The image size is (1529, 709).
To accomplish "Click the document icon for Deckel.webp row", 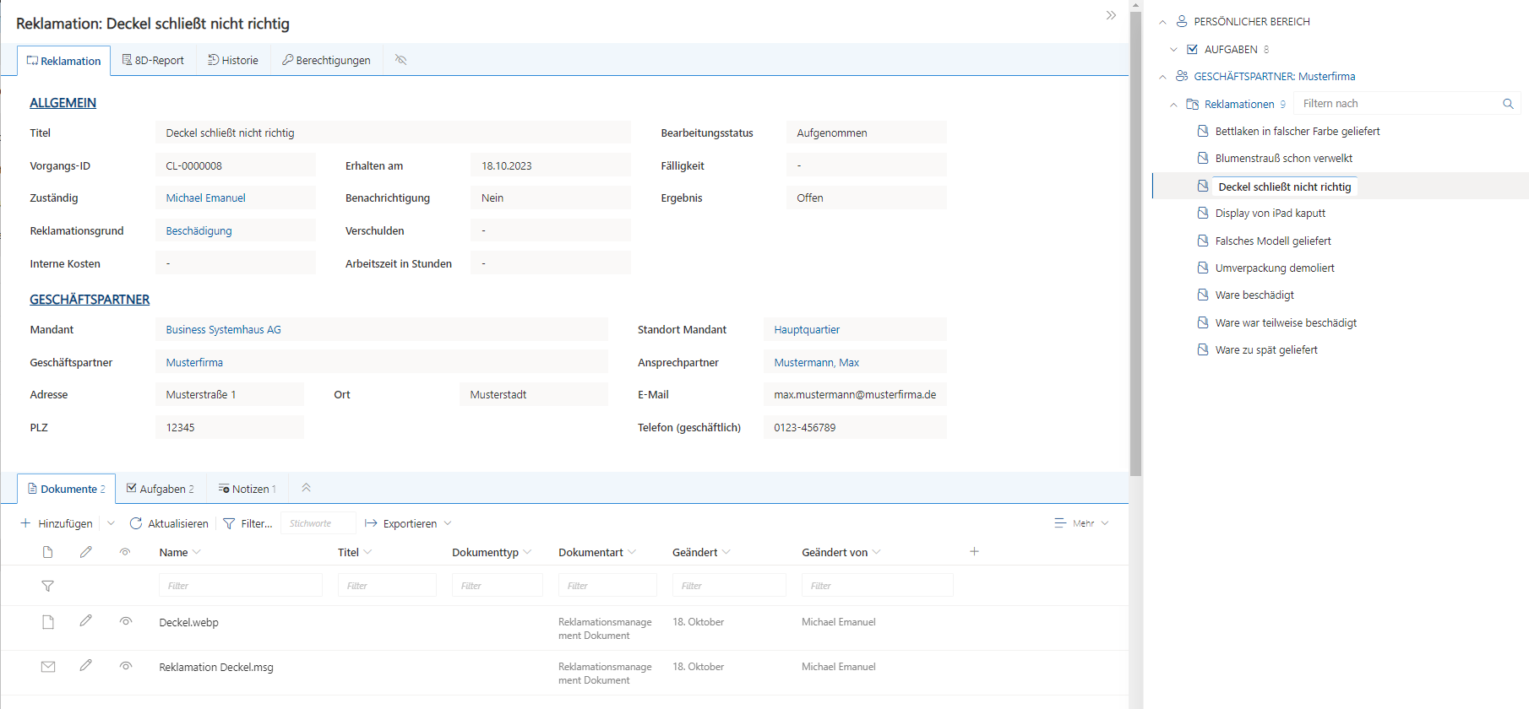I will (x=48, y=622).
